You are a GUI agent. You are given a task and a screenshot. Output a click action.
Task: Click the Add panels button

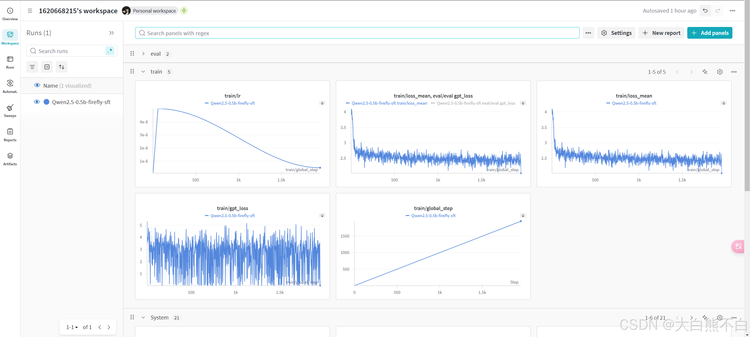tap(710, 33)
